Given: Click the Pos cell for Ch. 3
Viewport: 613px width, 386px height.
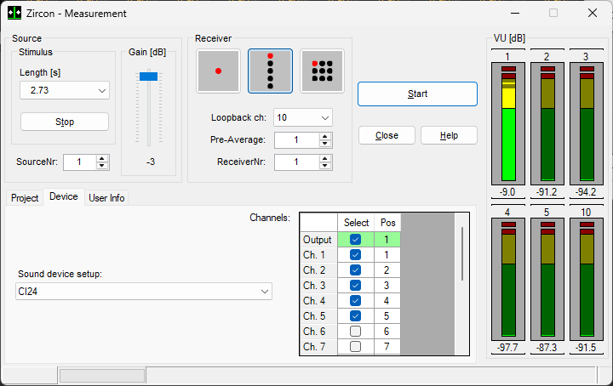Looking at the screenshot, I should click(387, 286).
